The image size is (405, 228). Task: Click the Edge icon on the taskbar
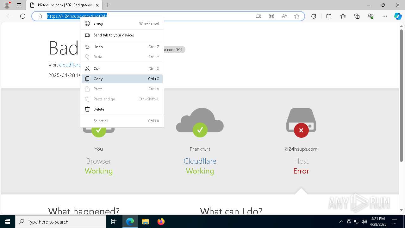tap(130, 222)
